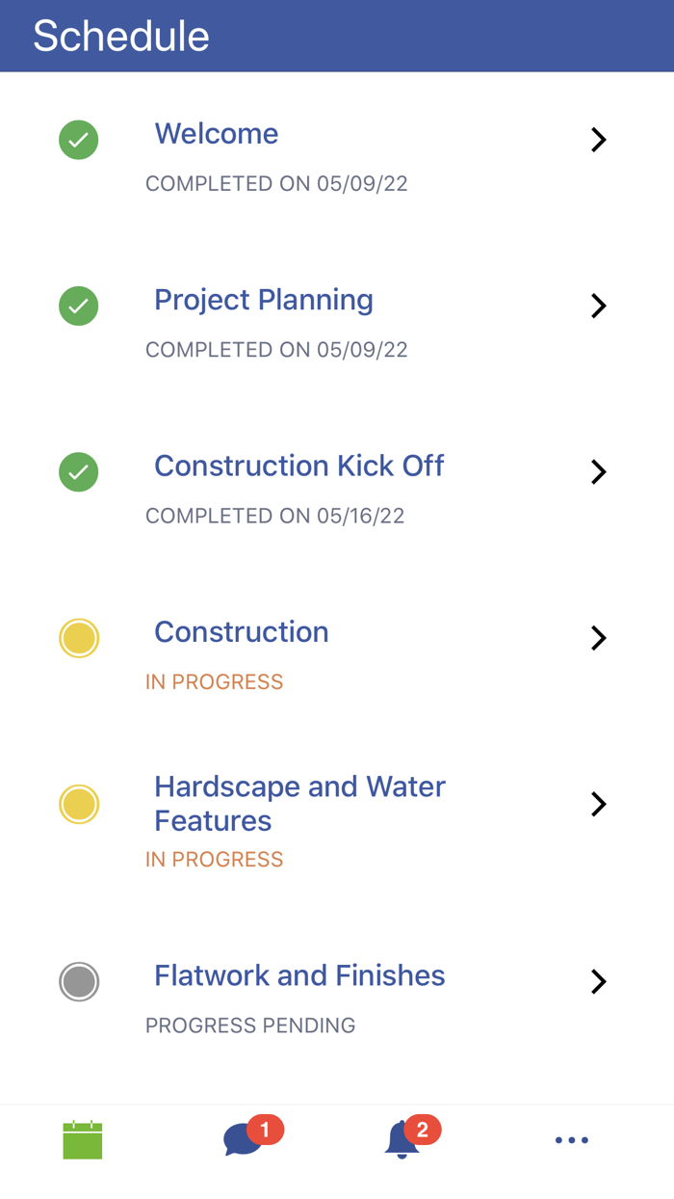674x1199 pixels.
Task: Expand the Welcome phase with its chevron
Action: (x=599, y=139)
